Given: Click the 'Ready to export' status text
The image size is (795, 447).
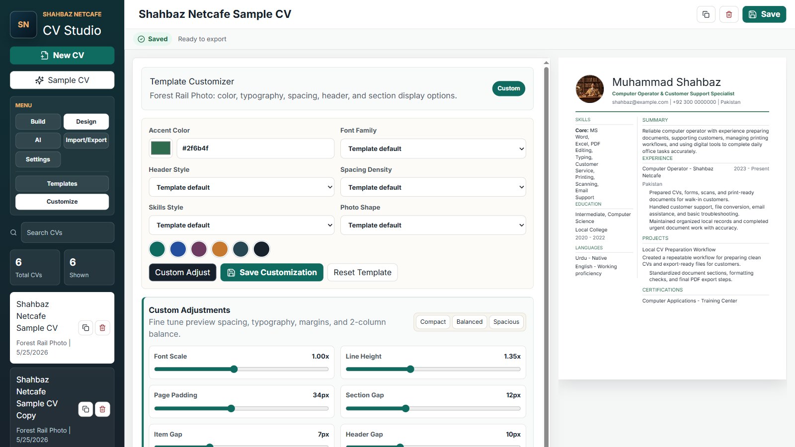Looking at the screenshot, I should point(202,39).
